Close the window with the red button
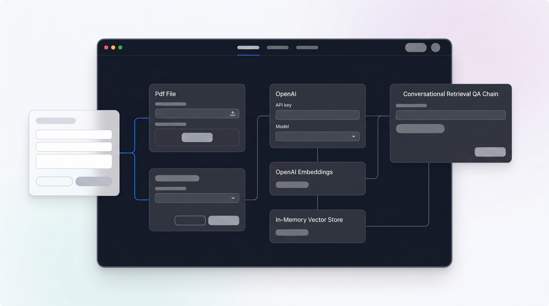This screenshot has width=549, height=306. point(106,48)
